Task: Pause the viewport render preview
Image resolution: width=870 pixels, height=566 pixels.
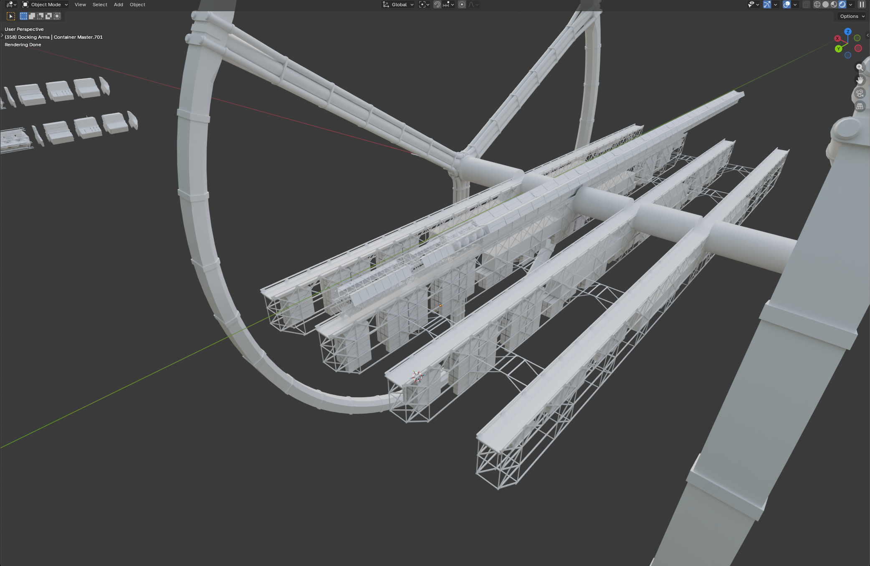Action: (862, 5)
